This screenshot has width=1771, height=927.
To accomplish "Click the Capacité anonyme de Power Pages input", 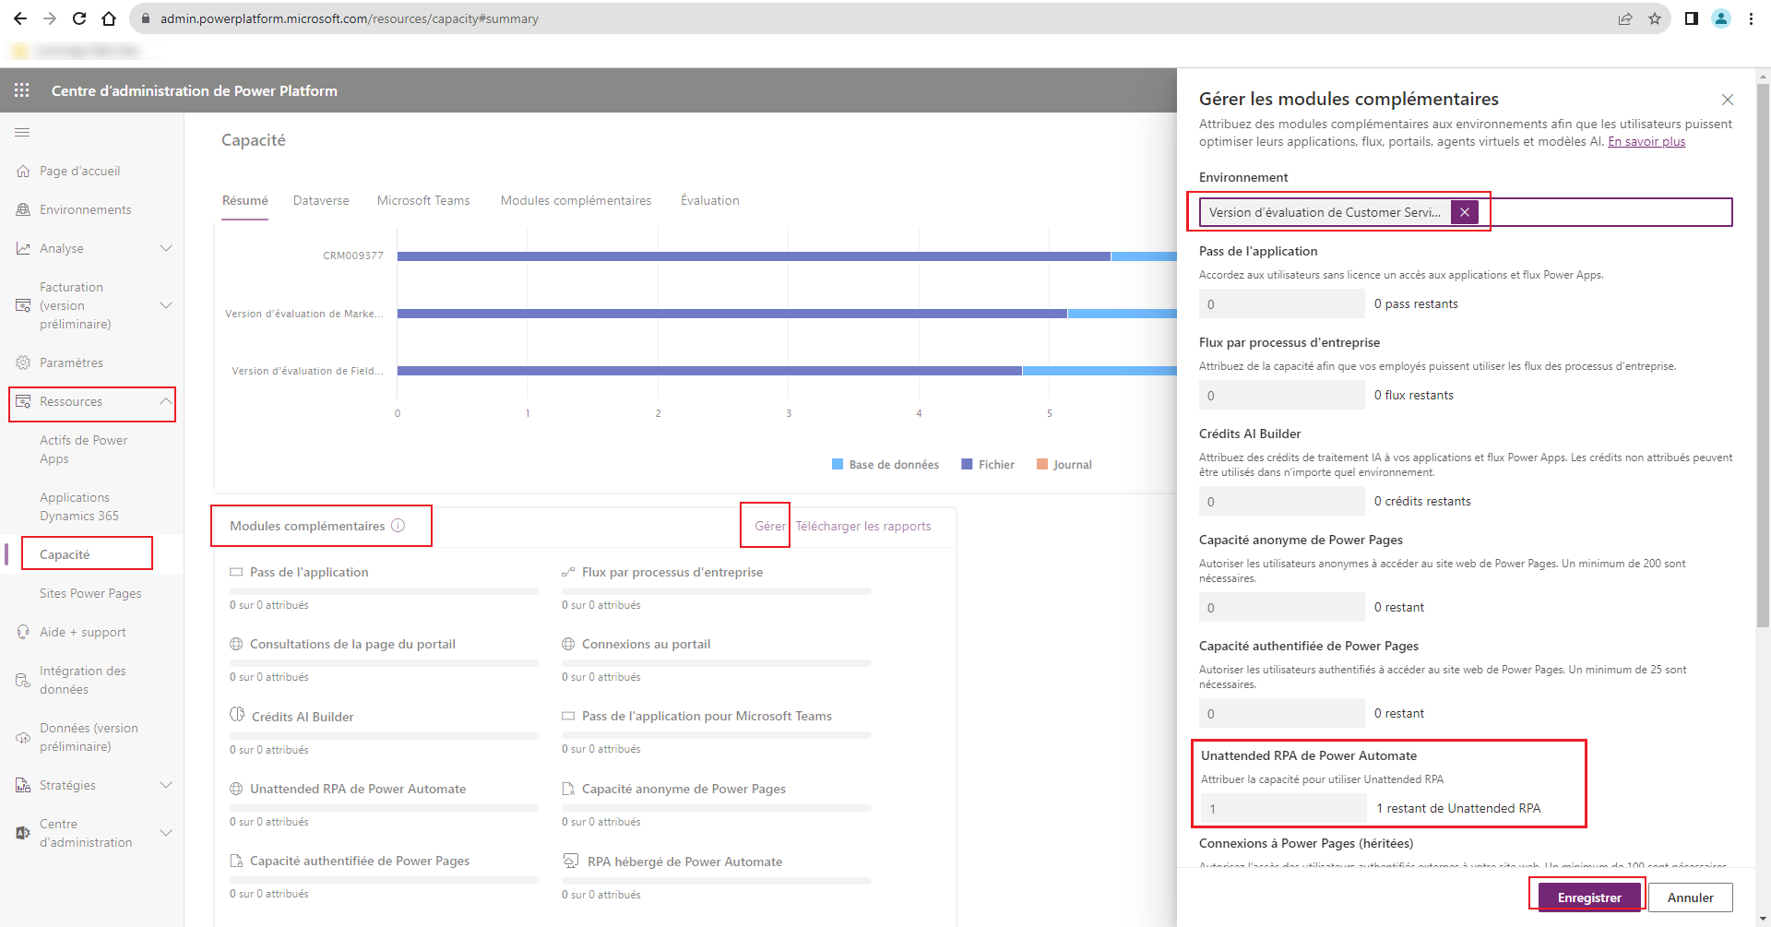I will click(1282, 607).
